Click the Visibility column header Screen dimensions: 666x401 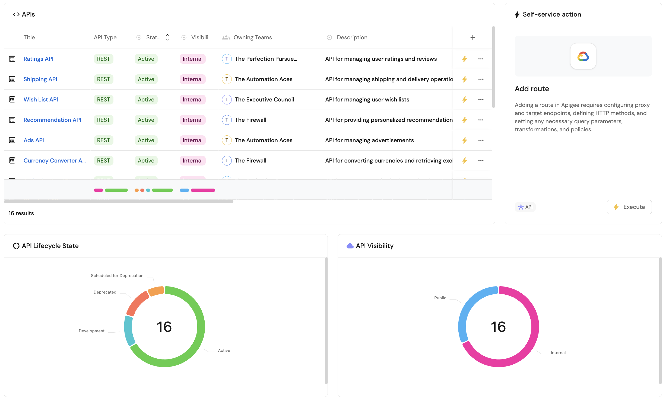tap(201, 37)
